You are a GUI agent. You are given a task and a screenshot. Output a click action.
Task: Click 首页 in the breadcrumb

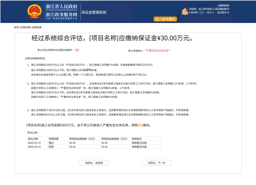pos(16,27)
